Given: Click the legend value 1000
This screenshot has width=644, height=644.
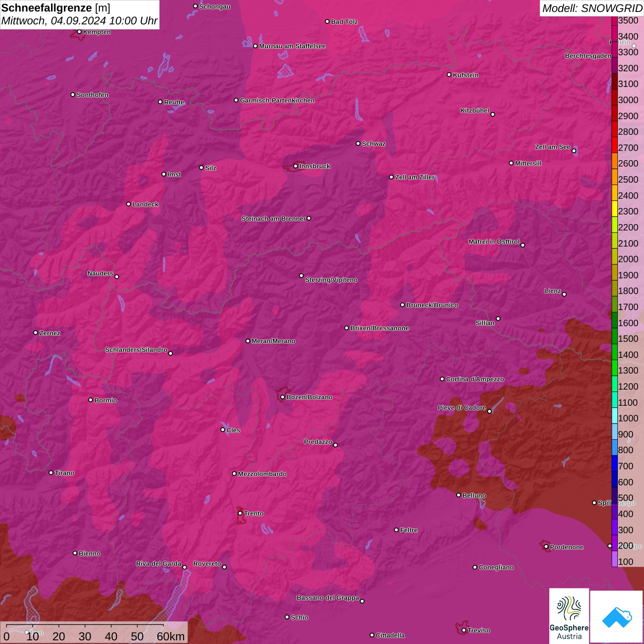Looking at the screenshot, I should [x=628, y=418].
